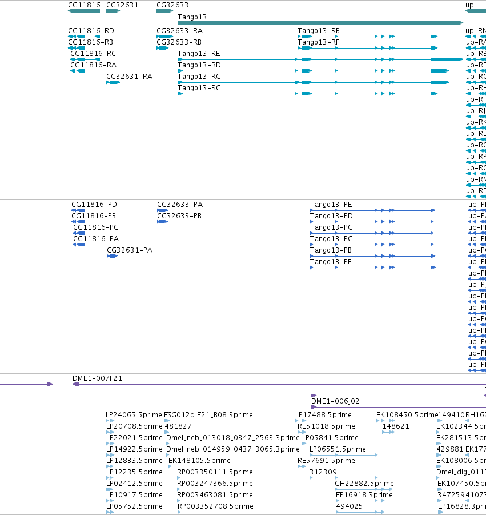486x515 pixels.
Task: Select Tango13-PF protein label
Action: tap(331, 262)
